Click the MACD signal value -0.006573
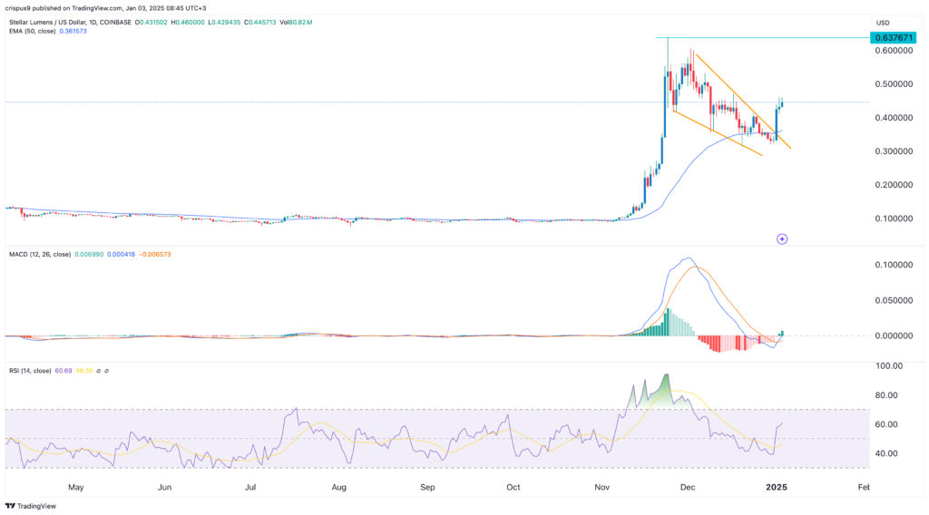 [x=154, y=255]
